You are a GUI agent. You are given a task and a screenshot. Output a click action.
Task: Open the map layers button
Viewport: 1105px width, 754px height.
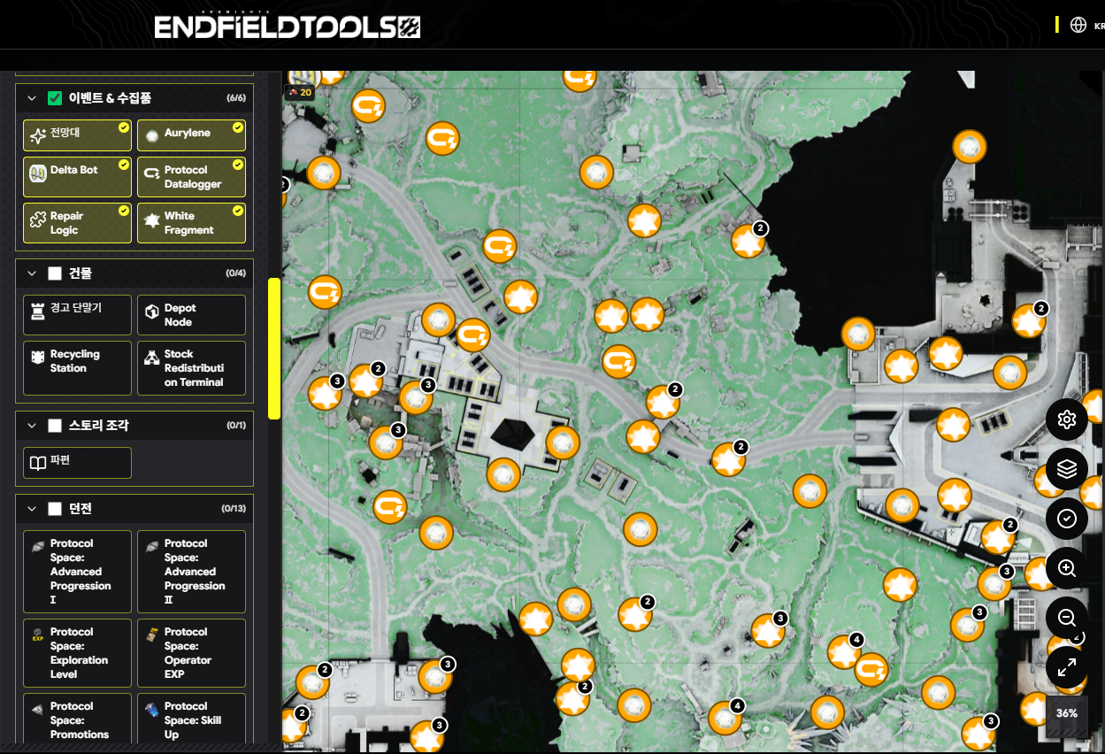1067,469
